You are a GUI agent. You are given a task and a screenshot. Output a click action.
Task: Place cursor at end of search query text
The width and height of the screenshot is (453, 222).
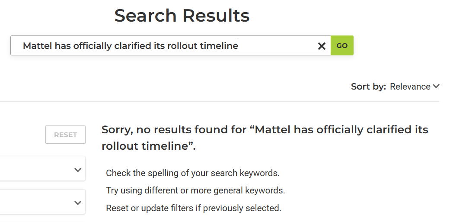pos(238,46)
